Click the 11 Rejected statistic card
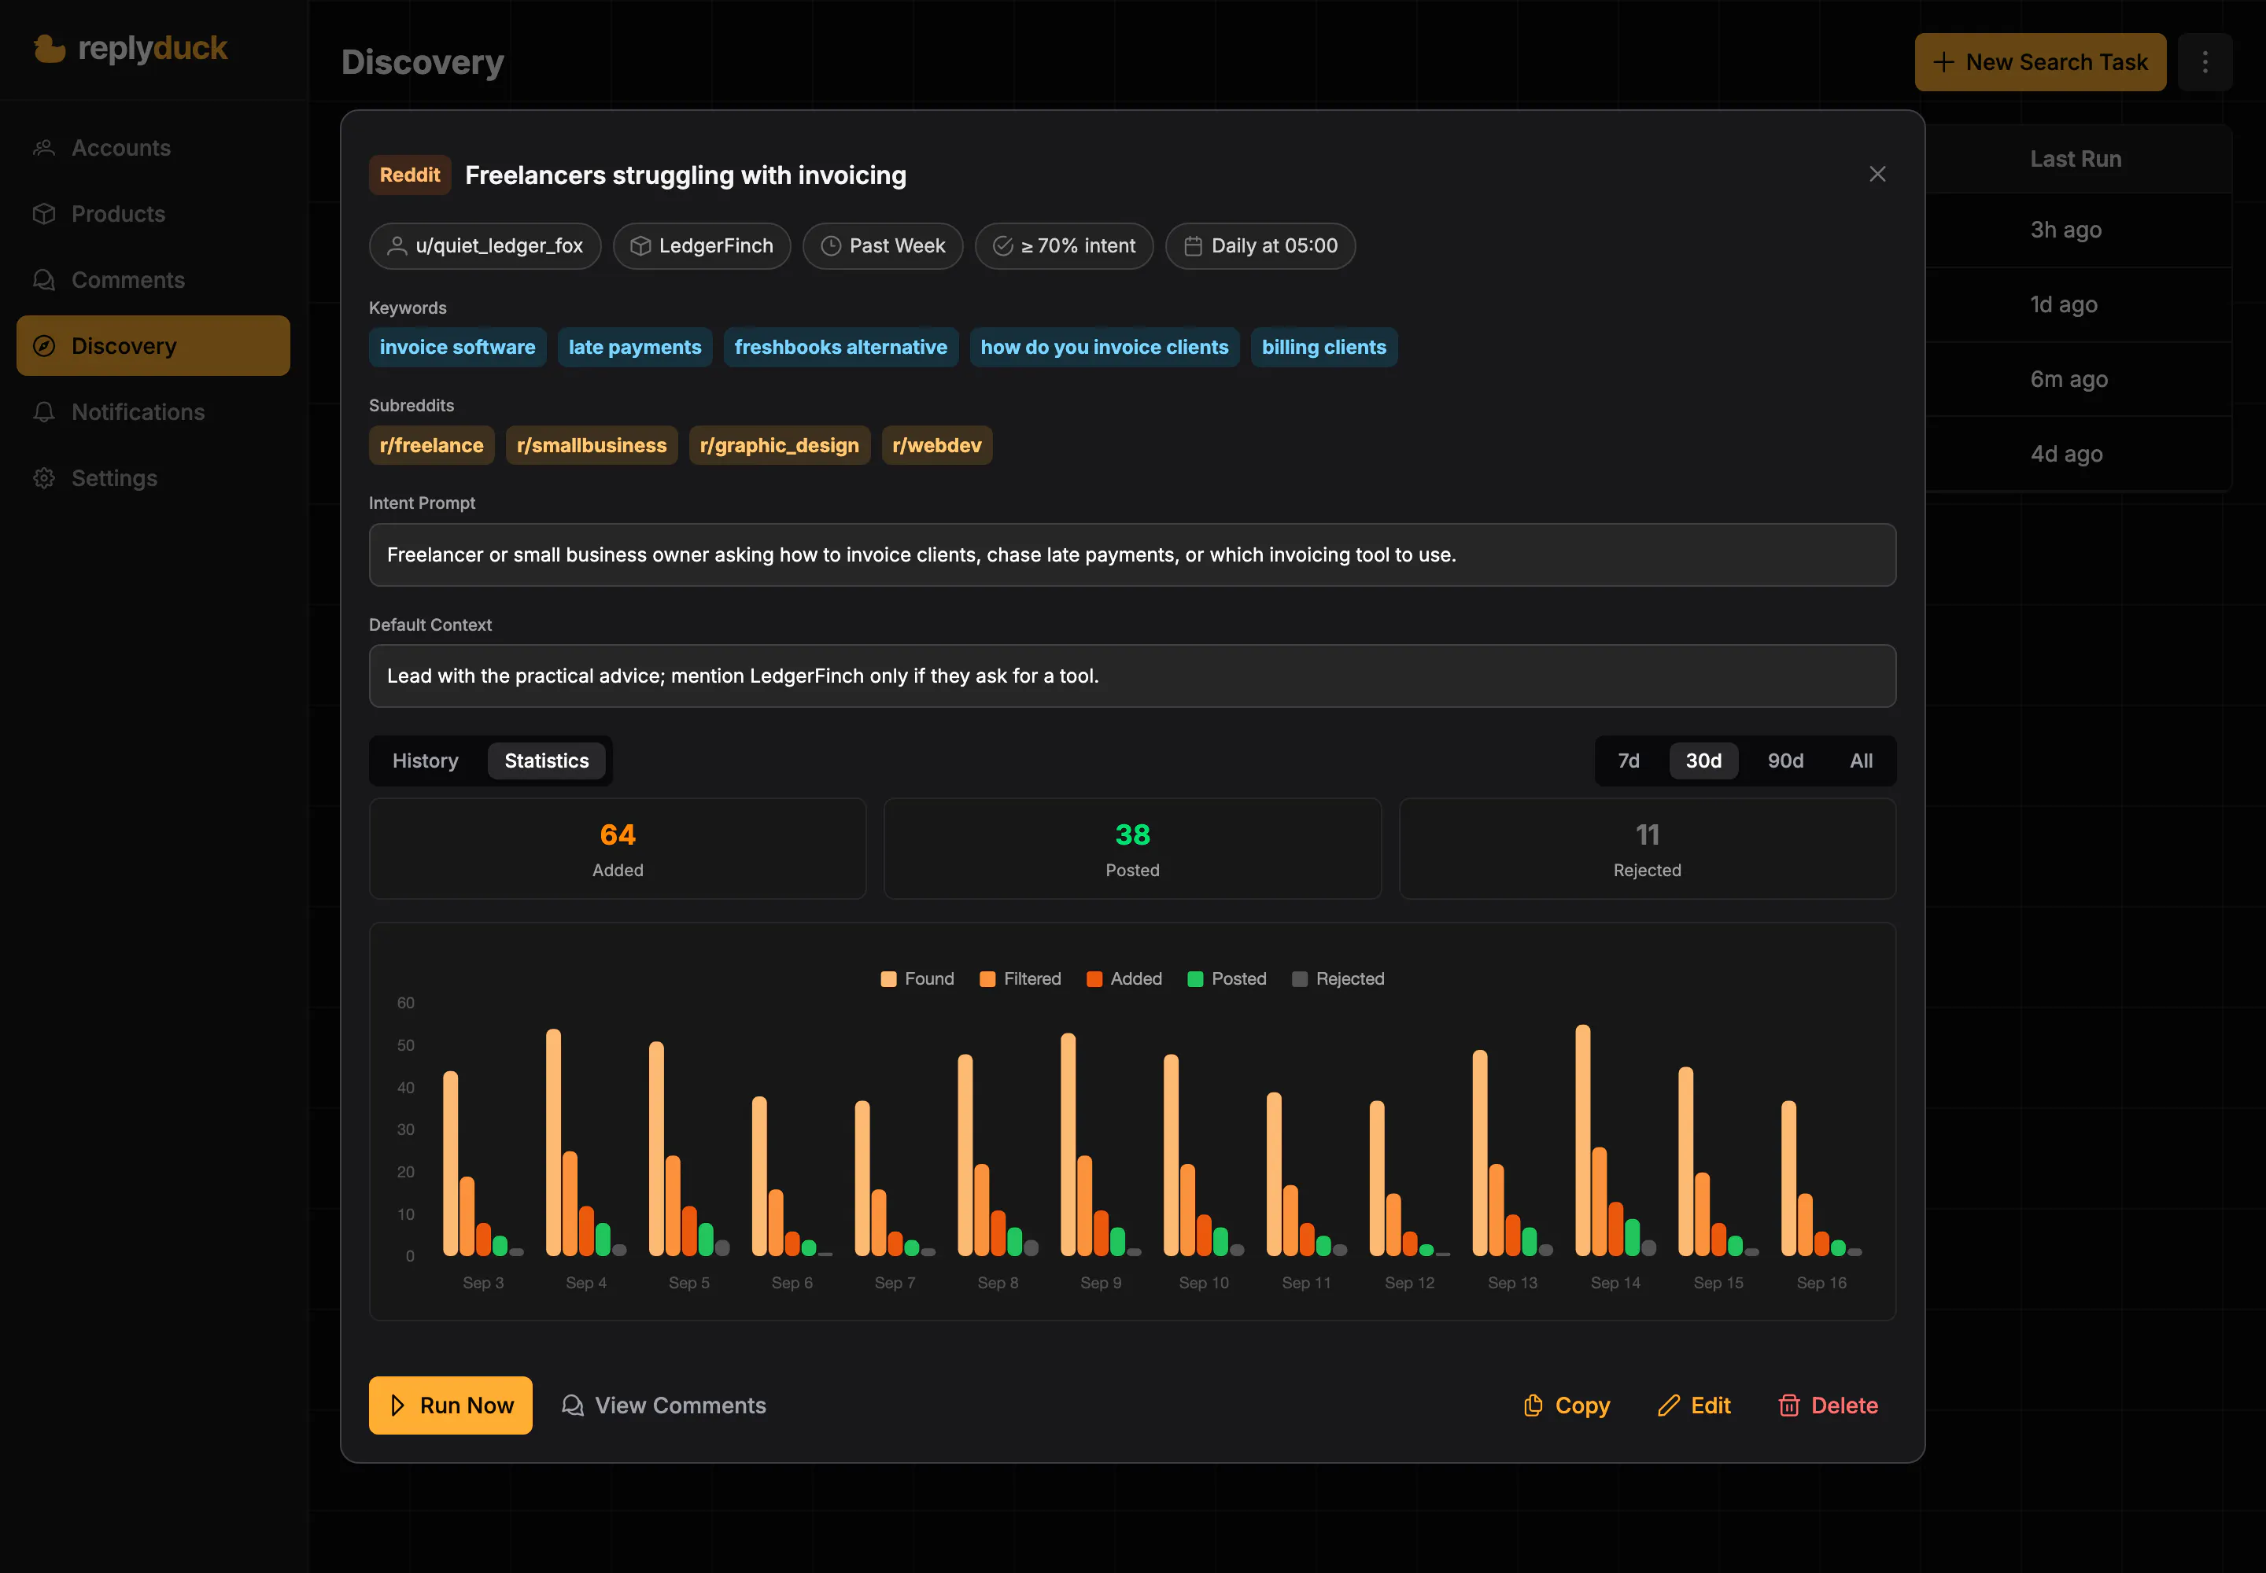2266x1573 pixels. coord(1647,849)
